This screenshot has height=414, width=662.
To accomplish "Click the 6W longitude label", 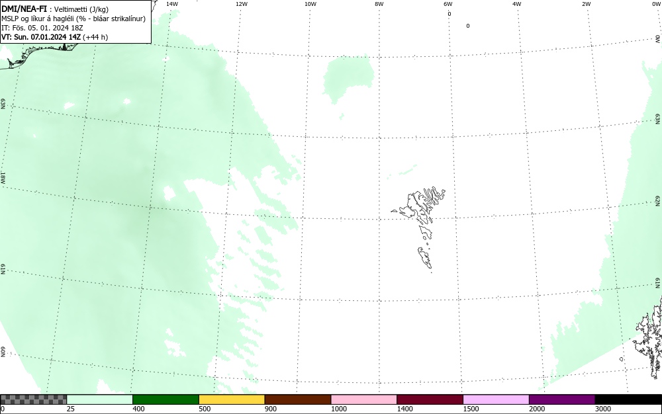I will (448, 4).
